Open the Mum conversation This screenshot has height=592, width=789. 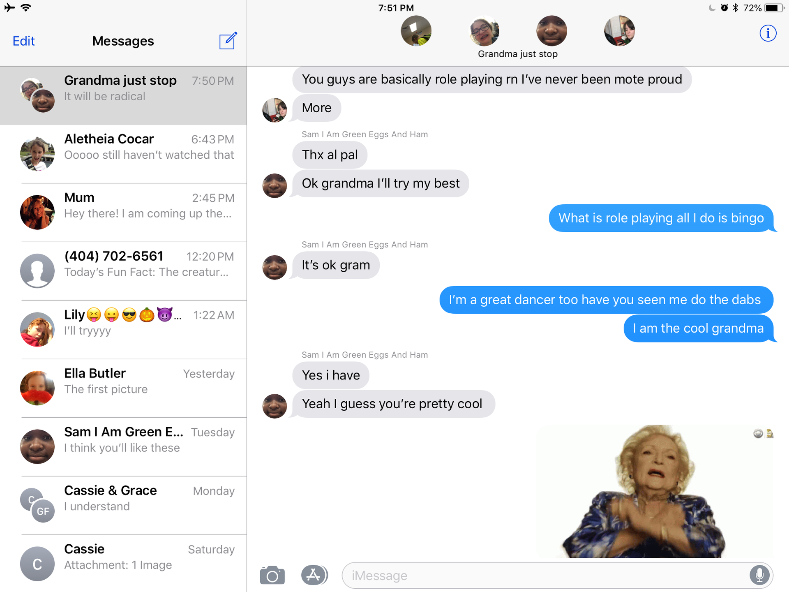click(123, 213)
